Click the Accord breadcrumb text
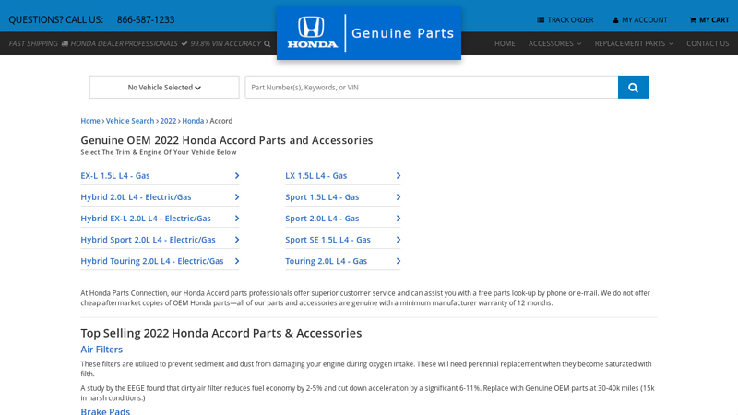This screenshot has height=415, width=738. (x=221, y=121)
